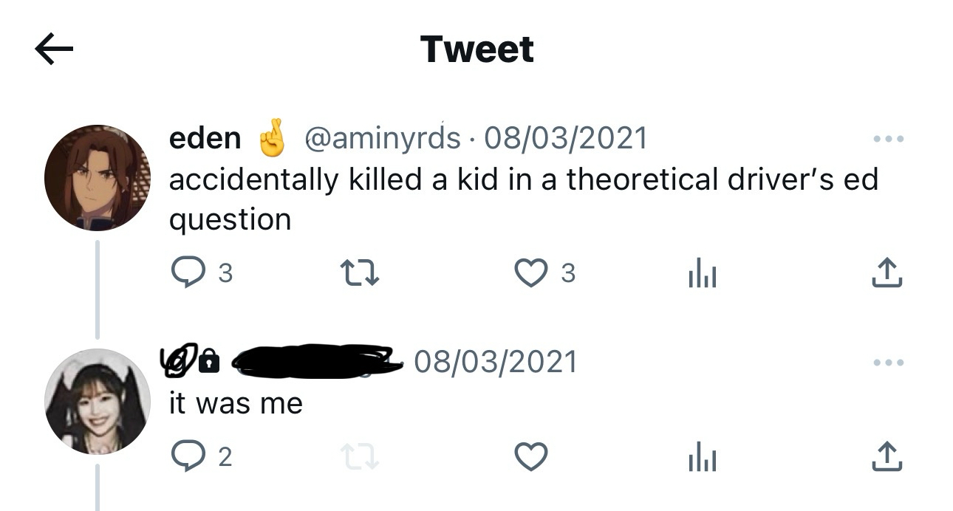Like the "it was me" reply
Image resolution: width=953 pixels, height=511 pixels.
coord(530,458)
